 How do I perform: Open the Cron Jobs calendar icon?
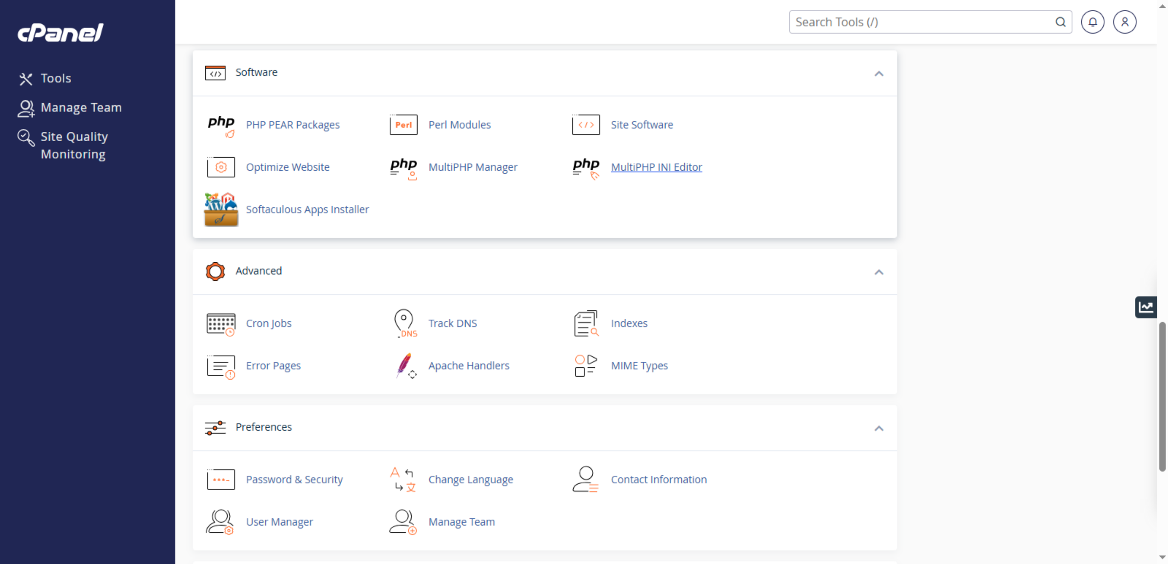click(x=221, y=323)
